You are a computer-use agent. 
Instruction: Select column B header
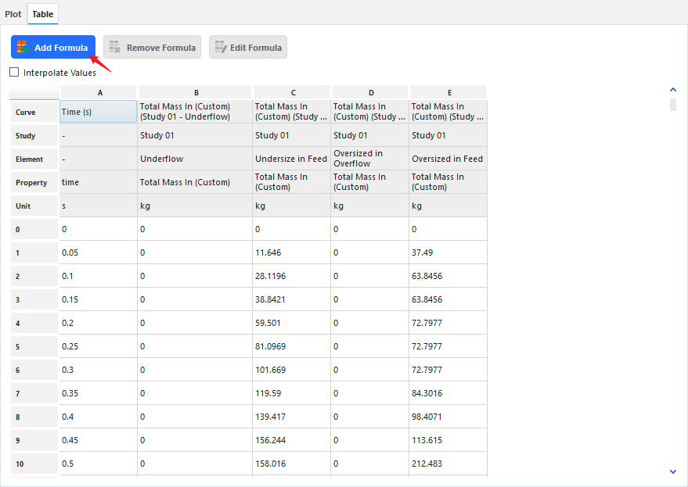click(195, 92)
